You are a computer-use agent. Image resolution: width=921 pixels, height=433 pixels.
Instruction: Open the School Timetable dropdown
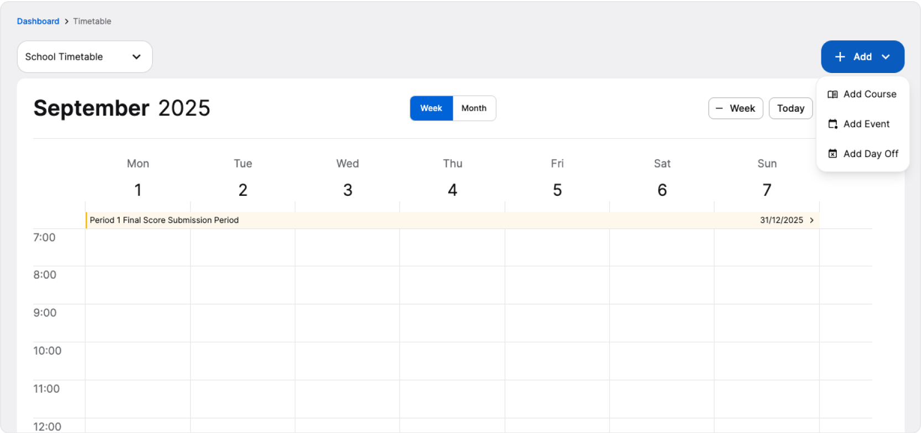85,56
